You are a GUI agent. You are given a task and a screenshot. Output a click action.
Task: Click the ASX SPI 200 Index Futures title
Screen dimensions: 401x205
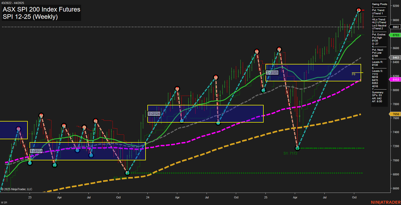[41, 10]
